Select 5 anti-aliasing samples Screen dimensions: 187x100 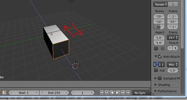point(155,65)
